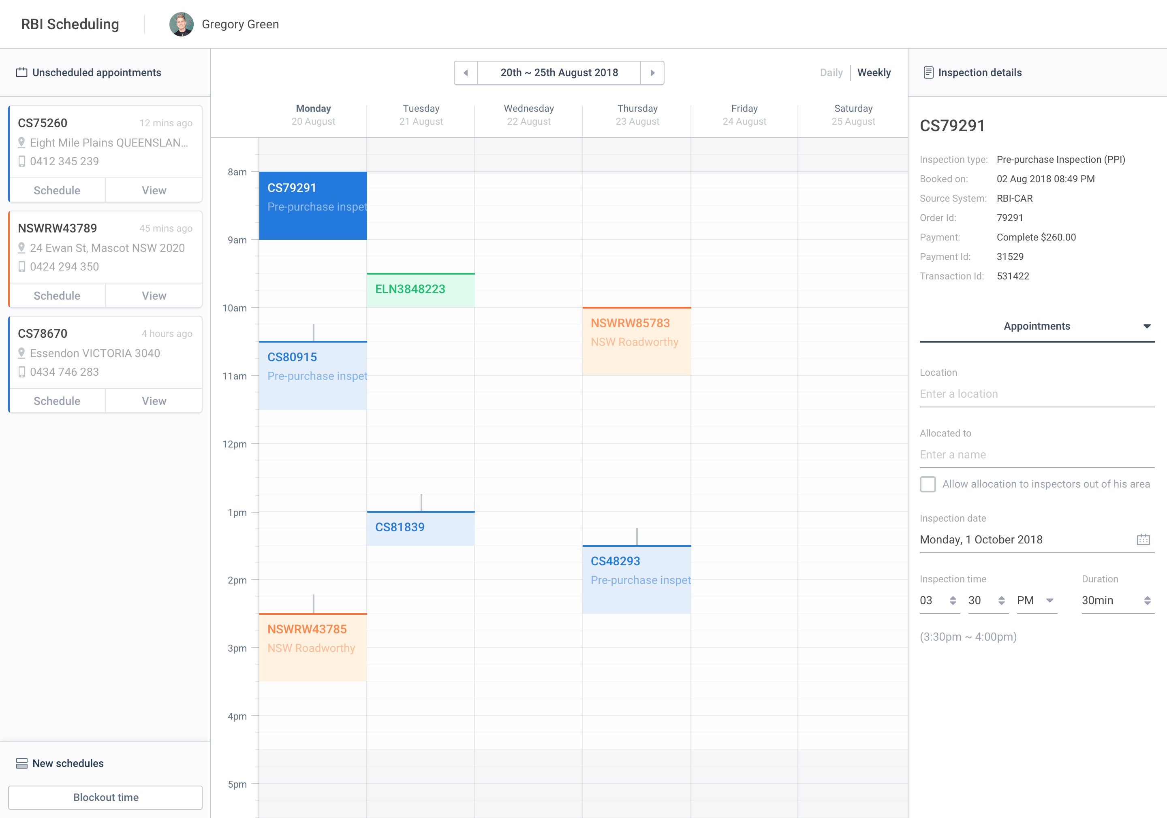Open the inspection date calendar icon
The image size is (1167, 818).
(x=1143, y=539)
